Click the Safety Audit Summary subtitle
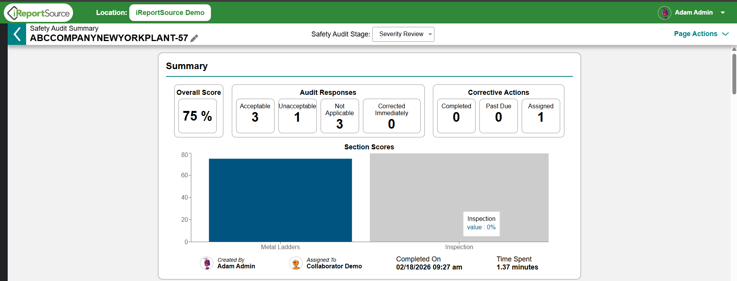The image size is (737, 281). point(64,28)
